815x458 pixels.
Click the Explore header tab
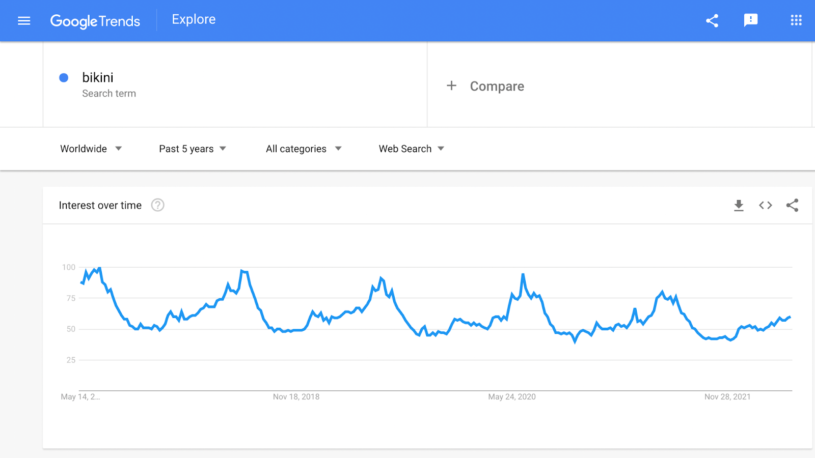(194, 19)
